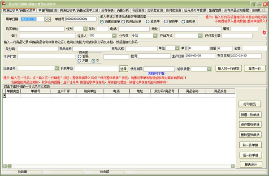Open the 性别 dropdown
Image resolution: width=269 pixels, height=176 pixels.
pos(85,29)
